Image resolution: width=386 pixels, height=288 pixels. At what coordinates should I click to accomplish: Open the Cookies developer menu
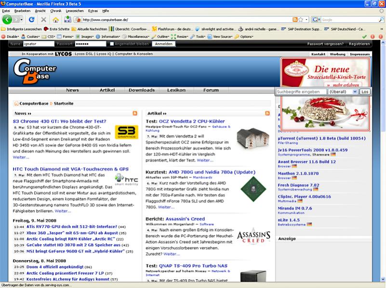click(30, 37)
